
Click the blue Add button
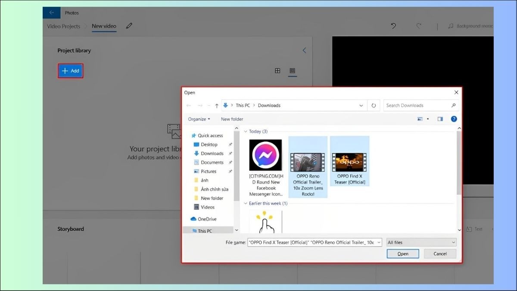coord(70,71)
